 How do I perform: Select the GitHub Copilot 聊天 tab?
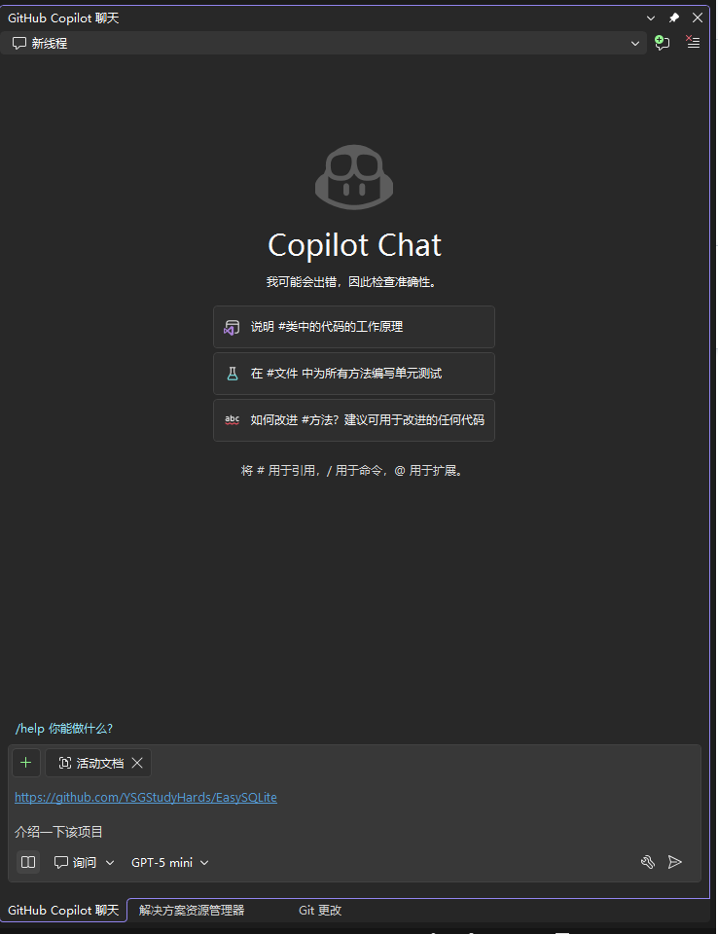[x=63, y=911]
